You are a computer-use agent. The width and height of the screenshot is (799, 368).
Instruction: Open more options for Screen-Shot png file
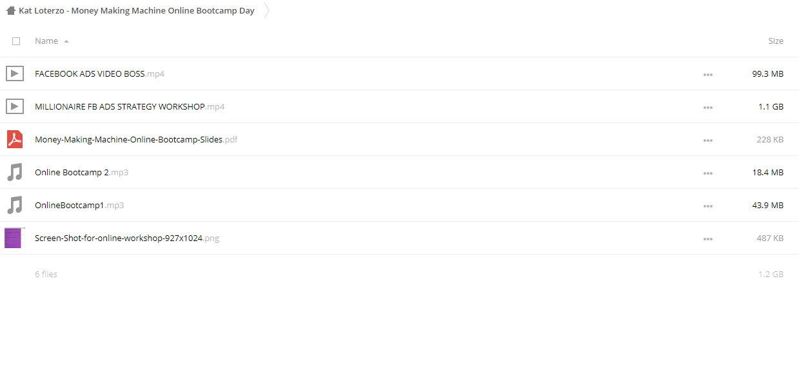coord(708,239)
